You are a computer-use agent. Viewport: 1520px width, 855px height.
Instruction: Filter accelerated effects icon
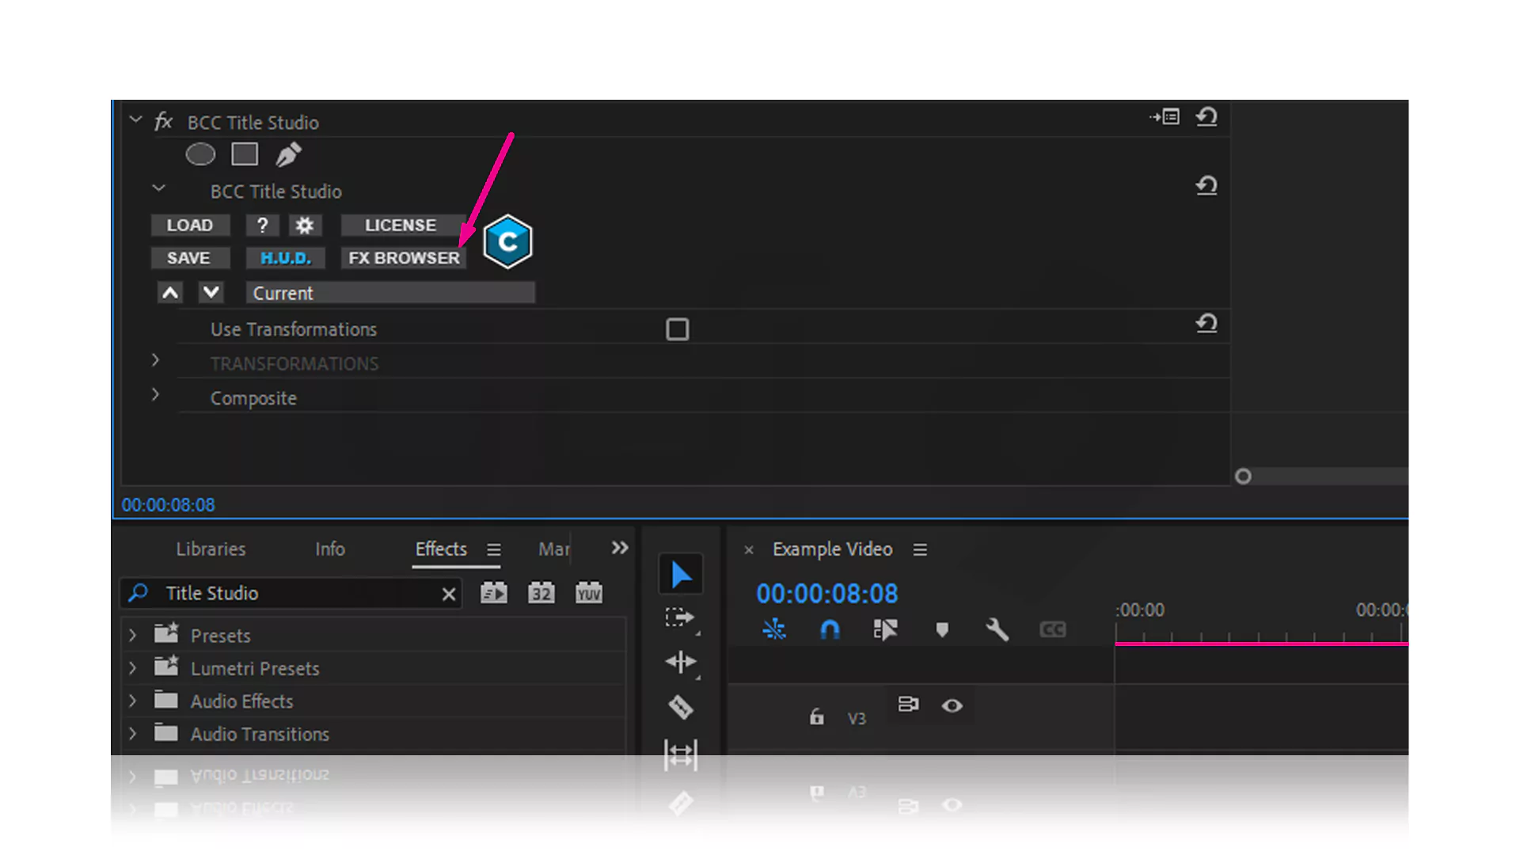click(x=494, y=593)
